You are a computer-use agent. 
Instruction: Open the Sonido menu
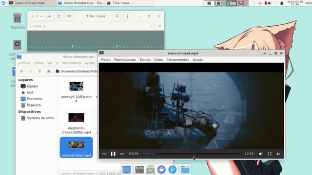[145, 59]
